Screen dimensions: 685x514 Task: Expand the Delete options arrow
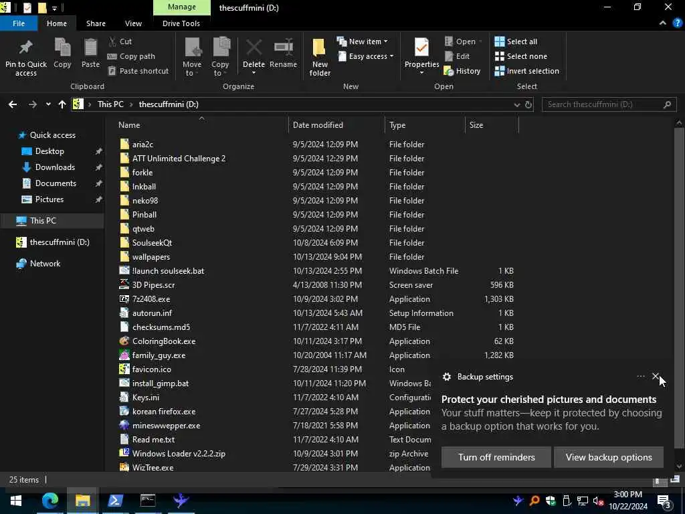coord(254,72)
